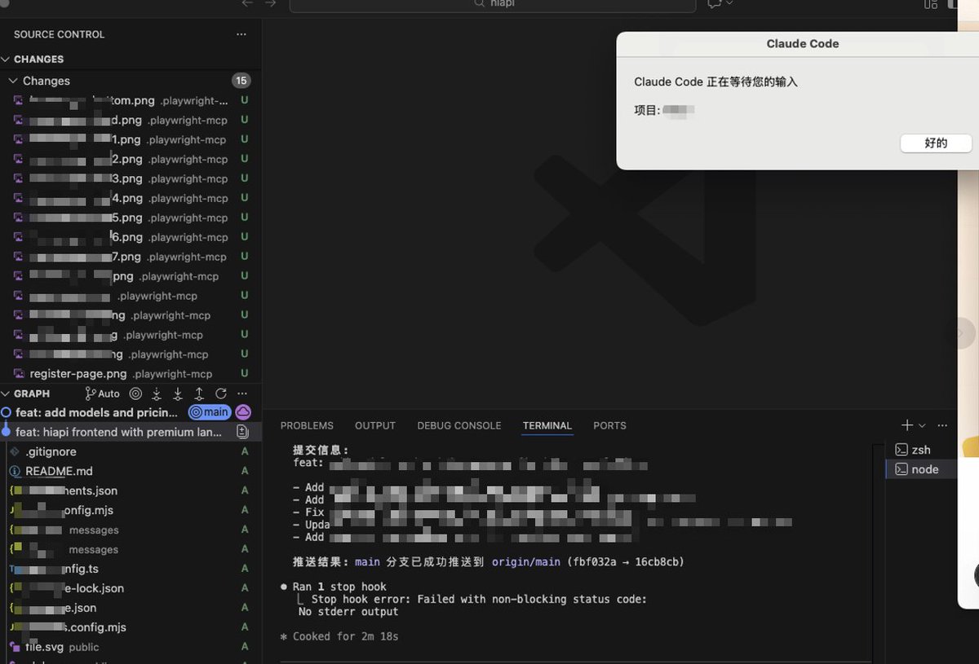979x664 pixels.
Task: Click the Fetch icon in Graph toolbar
Action: (157, 394)
